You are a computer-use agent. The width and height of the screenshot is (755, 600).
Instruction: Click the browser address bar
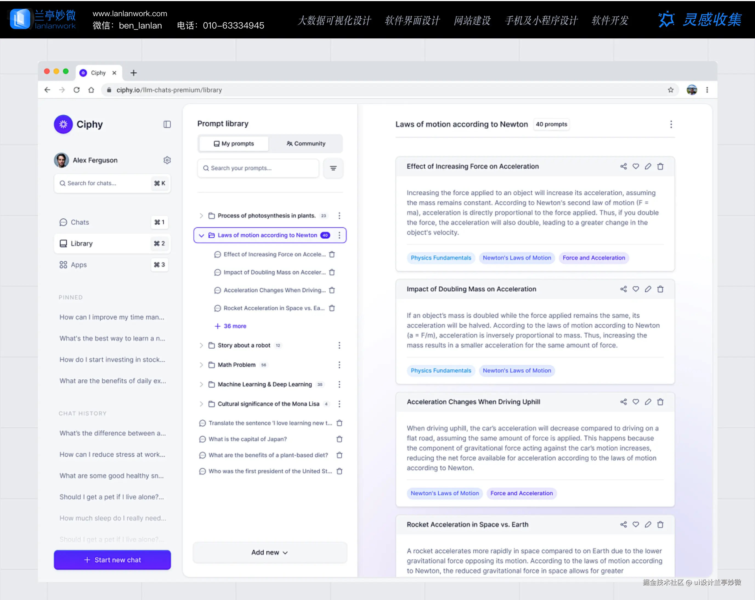click(389, 90)
